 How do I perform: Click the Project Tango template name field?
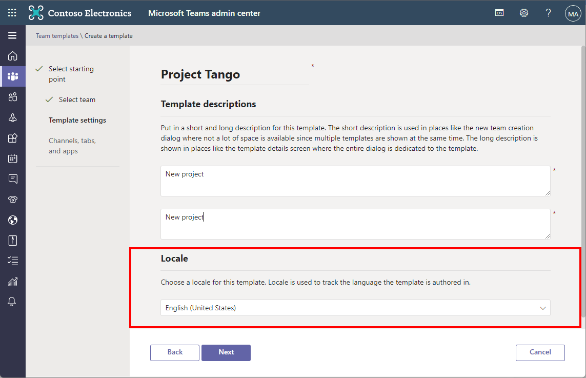(234, 74)
